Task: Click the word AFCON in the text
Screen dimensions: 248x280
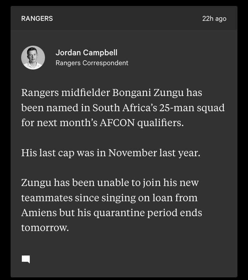Action: tap(117, 123)
